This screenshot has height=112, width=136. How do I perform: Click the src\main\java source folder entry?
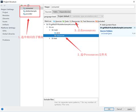click(x=106, y=33)
